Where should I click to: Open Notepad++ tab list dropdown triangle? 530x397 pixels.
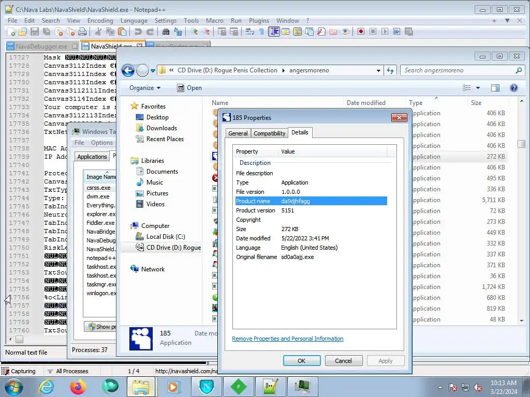pyautogui.click(x=507, y=21)
